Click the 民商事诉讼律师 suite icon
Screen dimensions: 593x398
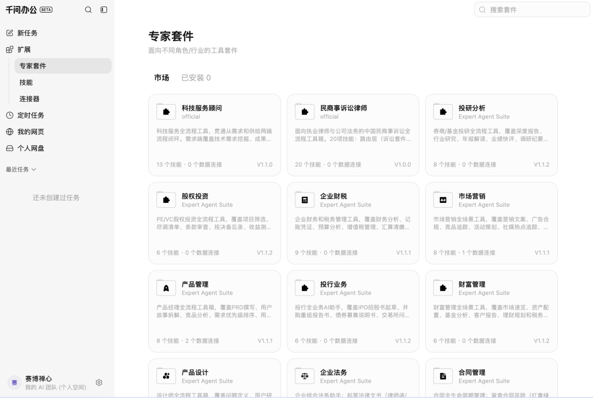point(304,112)
